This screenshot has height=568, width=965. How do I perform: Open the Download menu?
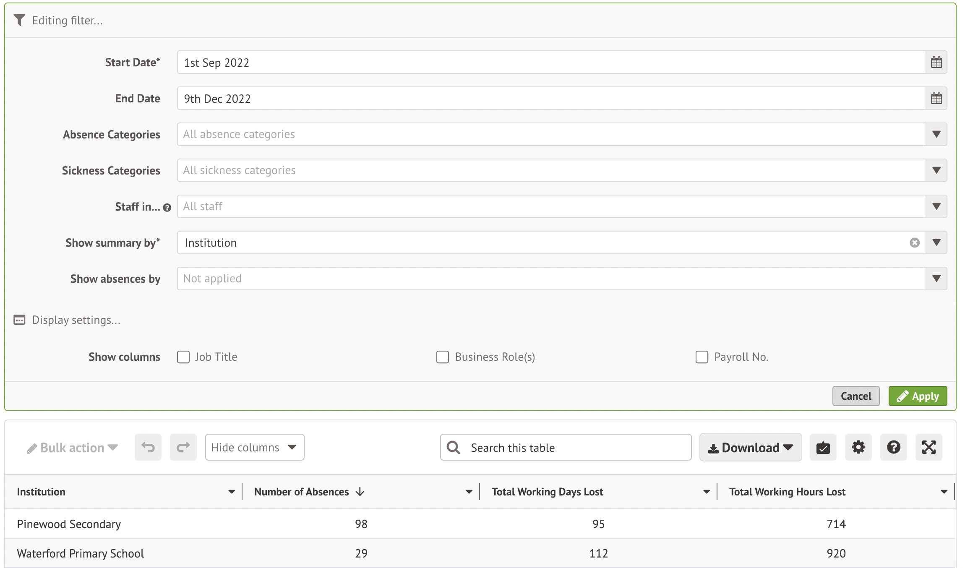pyautogui.click(x=750, y=448)
